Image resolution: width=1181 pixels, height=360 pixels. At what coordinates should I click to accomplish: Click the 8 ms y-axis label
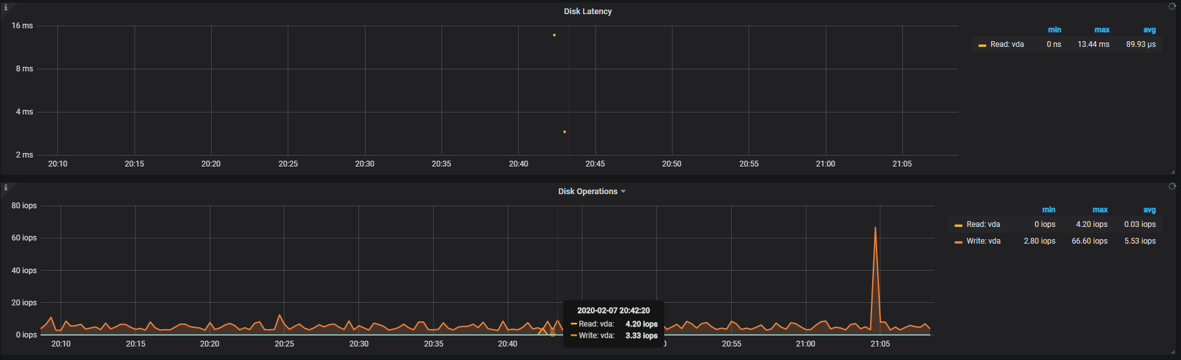(24, 69)
